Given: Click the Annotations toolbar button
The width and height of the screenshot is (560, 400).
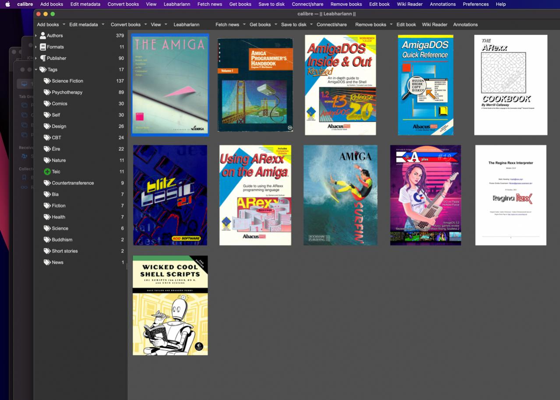Looking at the screenshot, I should coord(465,24).
